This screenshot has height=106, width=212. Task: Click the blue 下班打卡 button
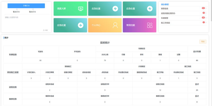tap(26, 6)
